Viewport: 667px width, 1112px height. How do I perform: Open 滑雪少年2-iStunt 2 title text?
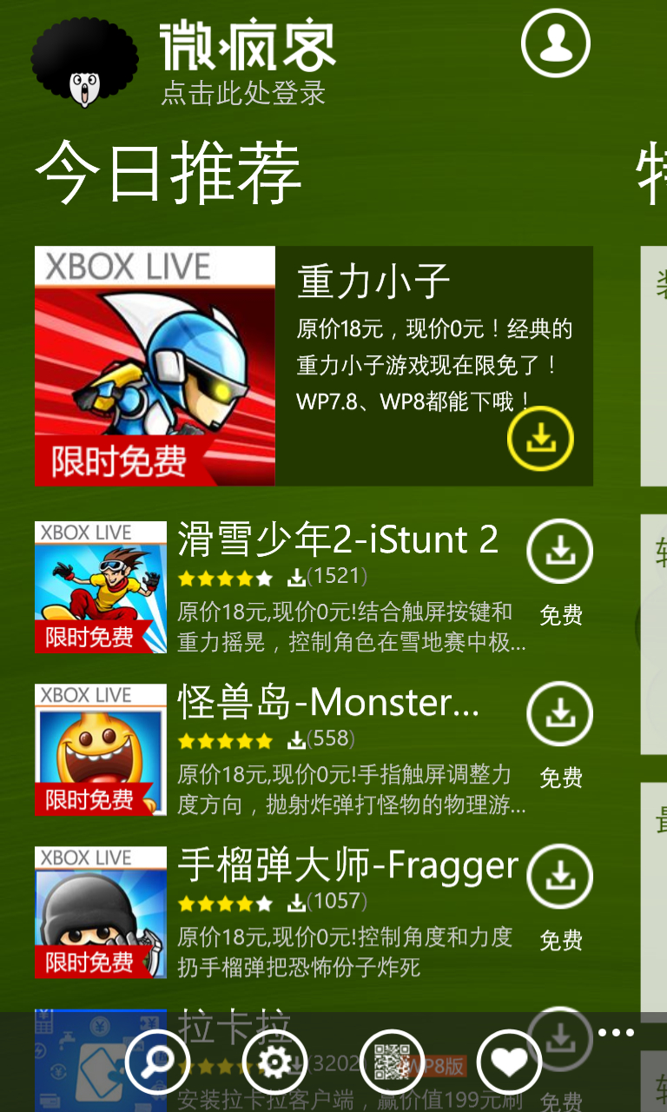coord(338,539)
